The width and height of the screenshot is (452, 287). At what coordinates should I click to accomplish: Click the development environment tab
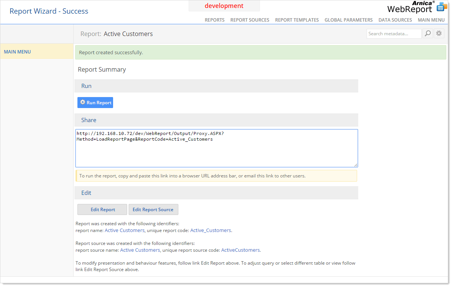tap(224, 6)
